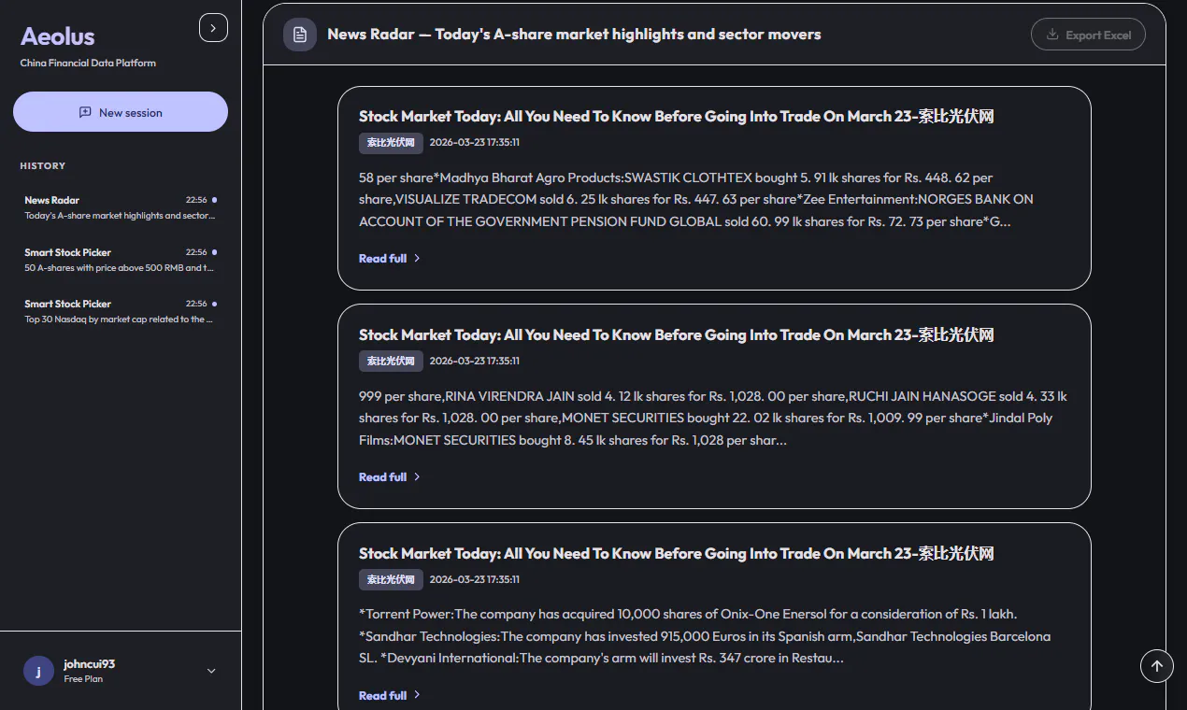This screenshot has width=1187, height=710.
Task: Click chevron next to the first Read full
Action: [417, 258]
